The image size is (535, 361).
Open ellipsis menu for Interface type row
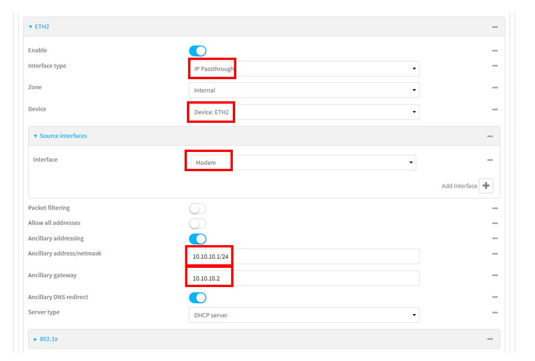pos(494,66)
